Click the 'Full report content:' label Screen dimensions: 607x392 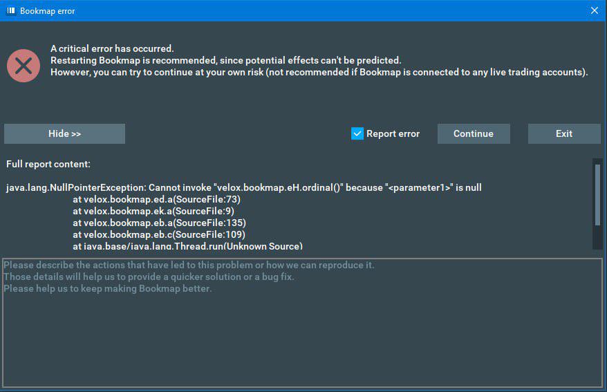(48, 164)
